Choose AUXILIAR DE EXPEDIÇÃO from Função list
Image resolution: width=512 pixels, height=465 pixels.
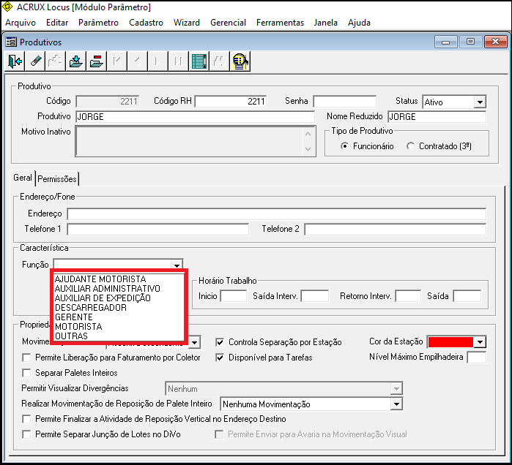(119, 298)
